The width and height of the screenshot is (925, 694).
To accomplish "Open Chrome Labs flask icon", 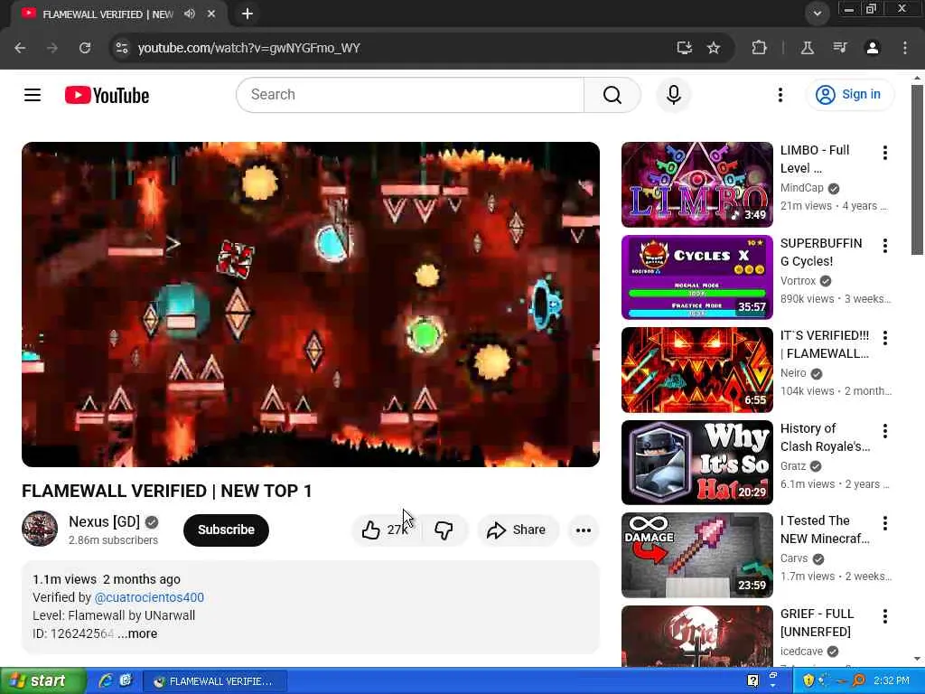I will 808,48.
